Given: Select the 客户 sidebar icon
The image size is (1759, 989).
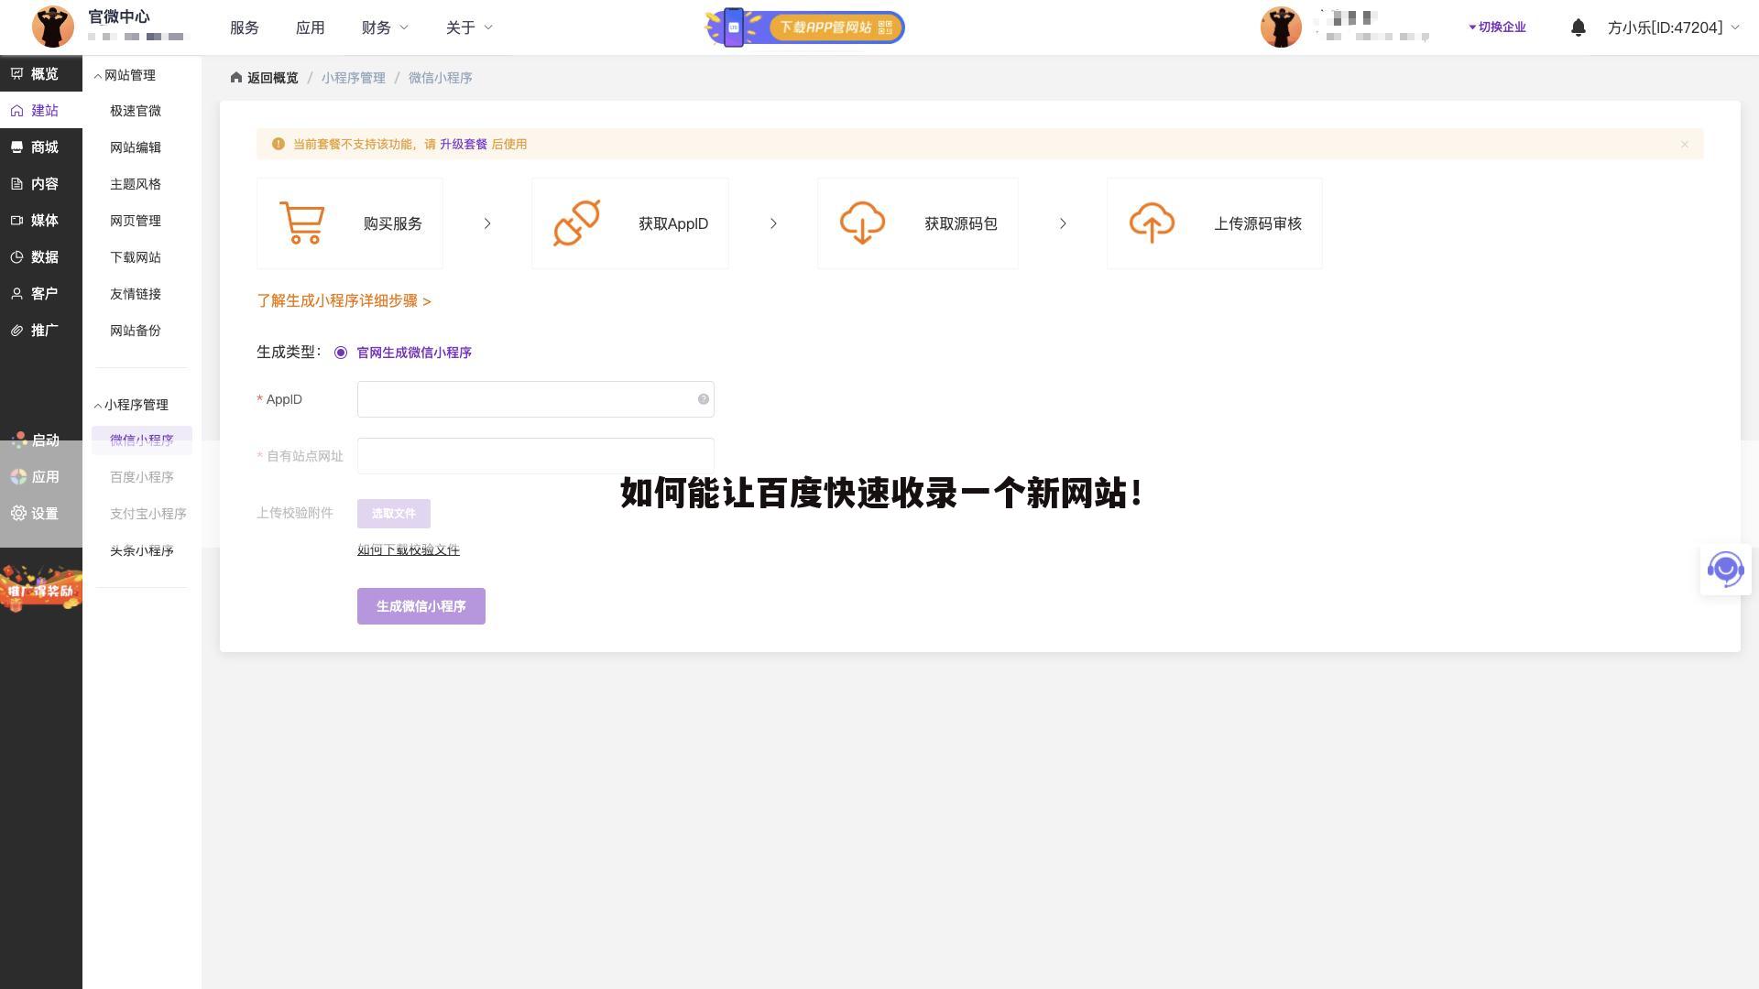Looking at the screenshot, I should coord(16,293).
